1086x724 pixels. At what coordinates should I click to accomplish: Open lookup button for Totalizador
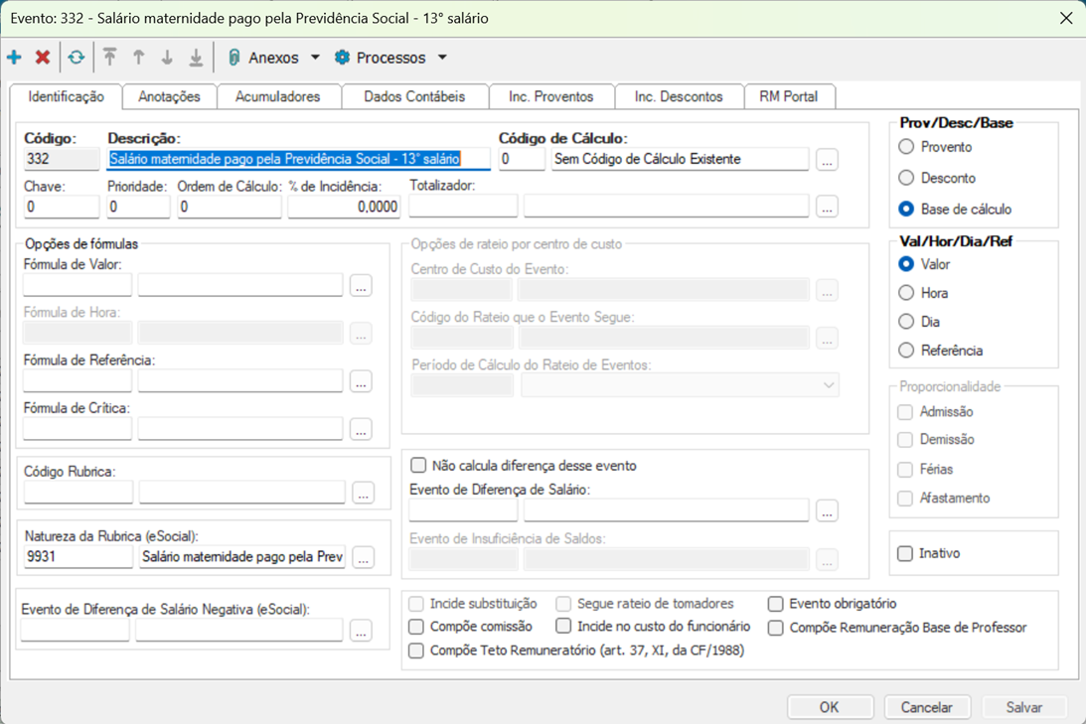(827, 207)
